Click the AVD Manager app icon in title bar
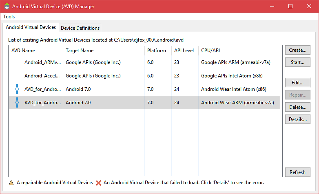 click(x=7, y=6)
